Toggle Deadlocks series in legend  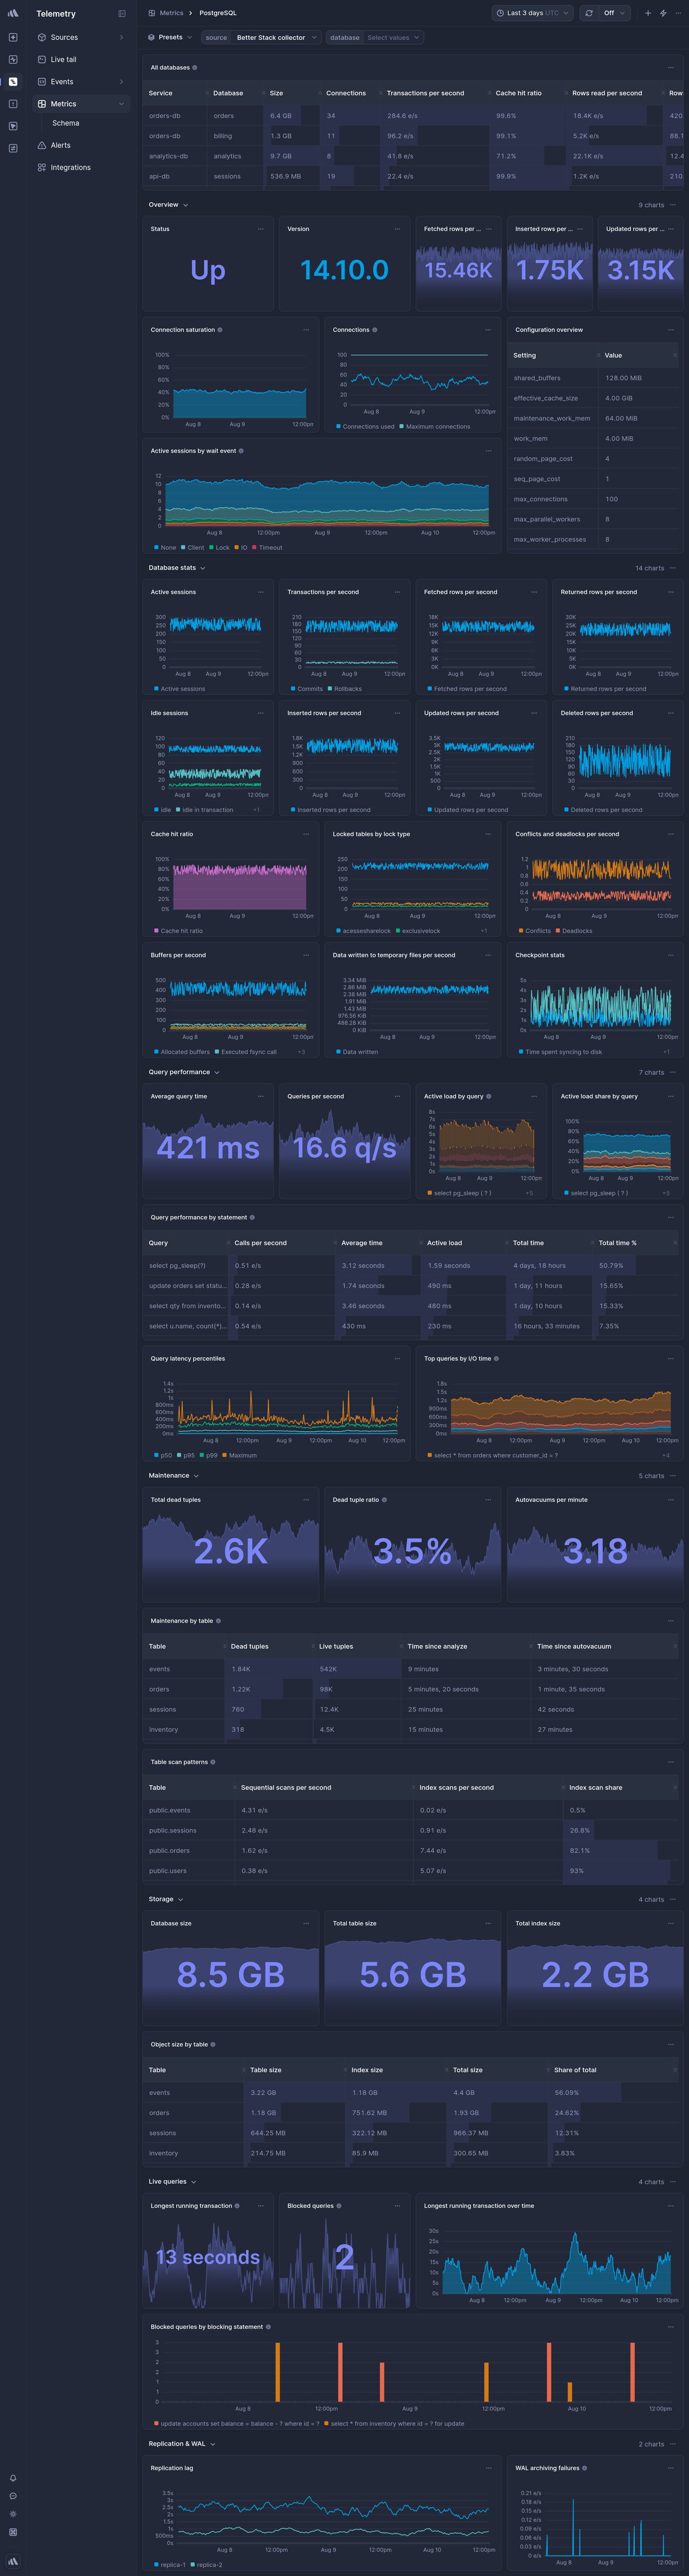click(574, 931)
